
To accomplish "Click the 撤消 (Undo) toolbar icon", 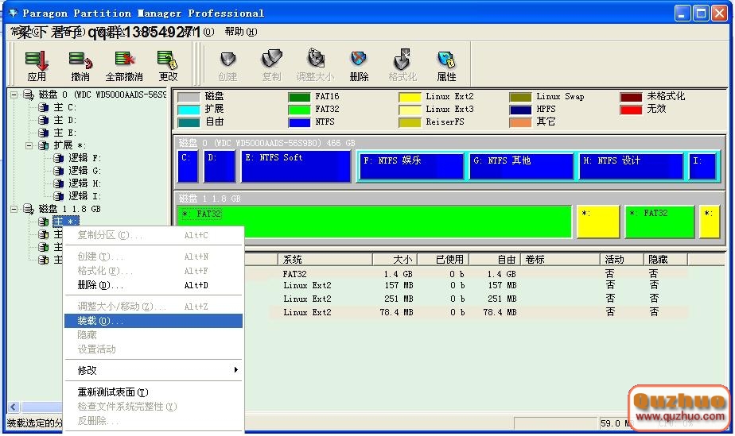I will pyautogui.click(x=80, y=65).
